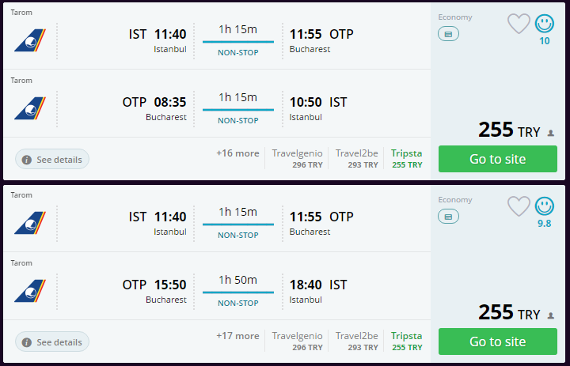570x366 pixels.
Task: Expand the +16 more providers list
Action: click(x=237, y=153)
